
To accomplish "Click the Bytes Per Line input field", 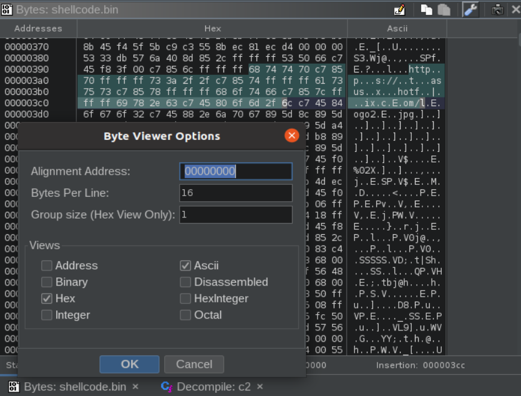I will pyautogui.click(x=236, y=193).
